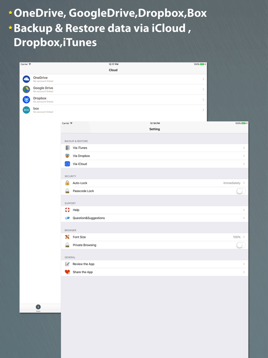Click the Immediately value for Auto-Lock
The height and width of the screenshot is (358, 268).
tap(232, 183)
